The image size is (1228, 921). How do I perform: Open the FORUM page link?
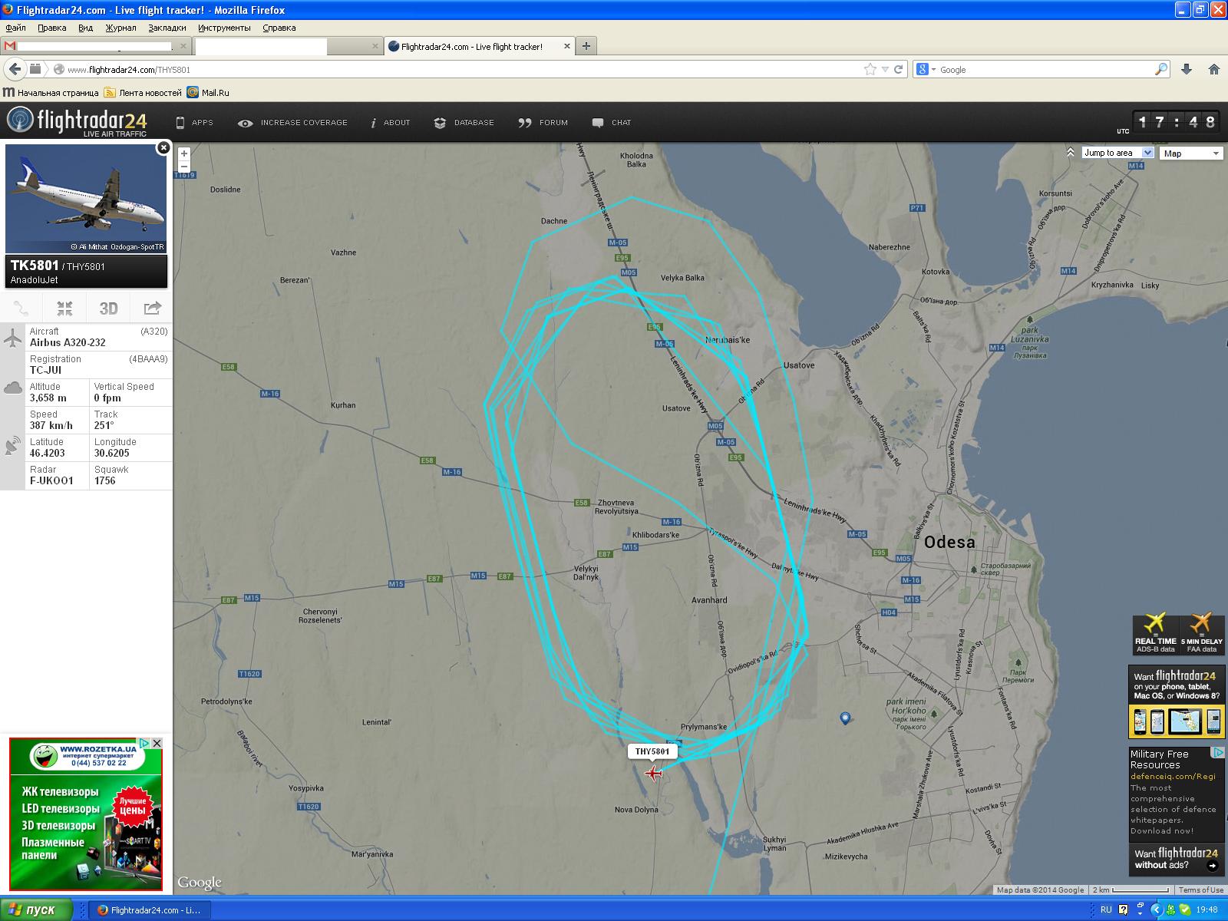(x=543, y=123)
